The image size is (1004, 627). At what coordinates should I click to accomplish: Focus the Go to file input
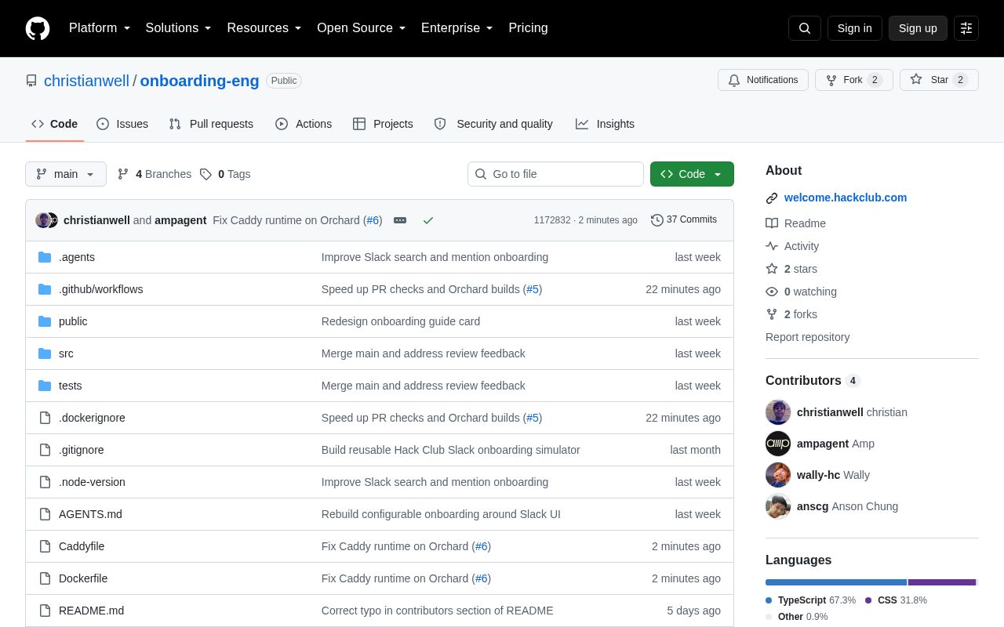point(555,174)
